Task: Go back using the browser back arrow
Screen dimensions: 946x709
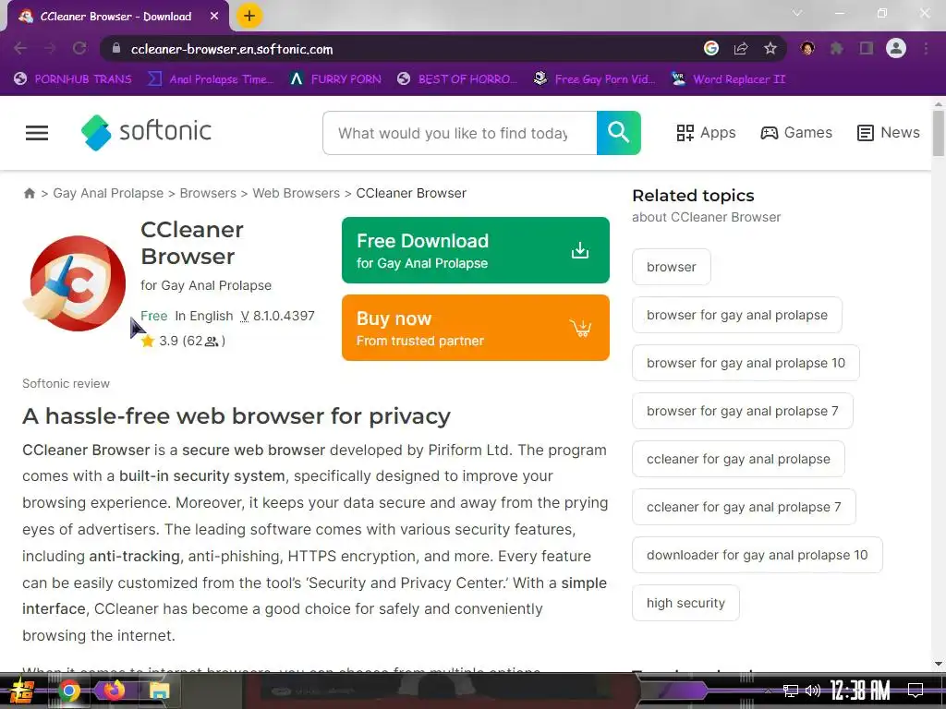Action: point(20,49)
